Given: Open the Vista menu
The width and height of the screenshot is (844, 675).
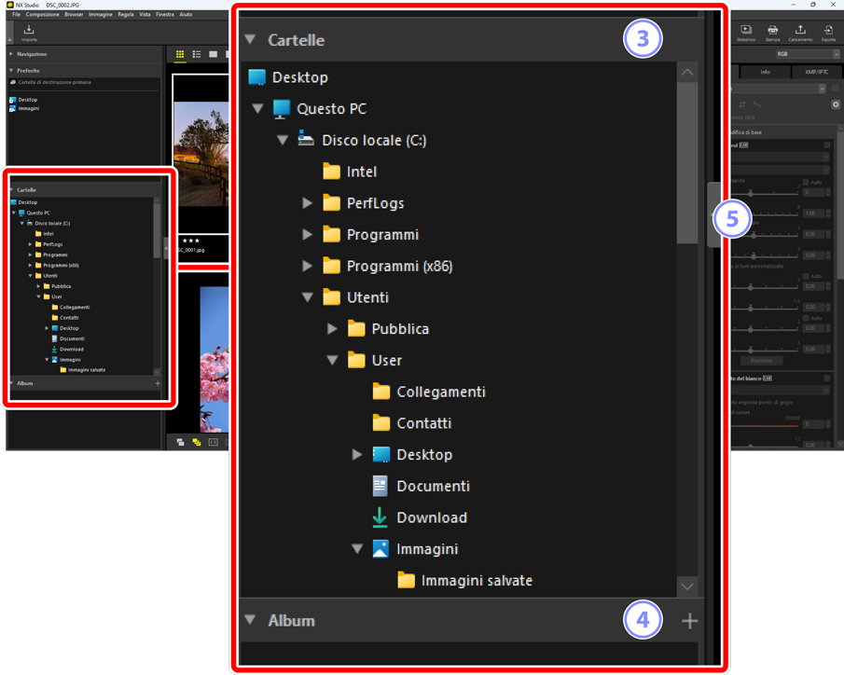Looking at the screenshot, I should click(x=145, y=15).
